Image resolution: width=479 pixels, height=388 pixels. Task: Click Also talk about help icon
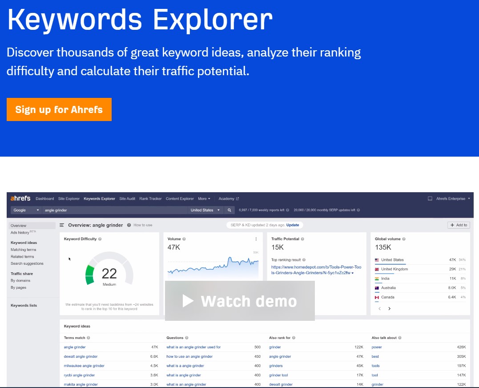pos(399,338)
